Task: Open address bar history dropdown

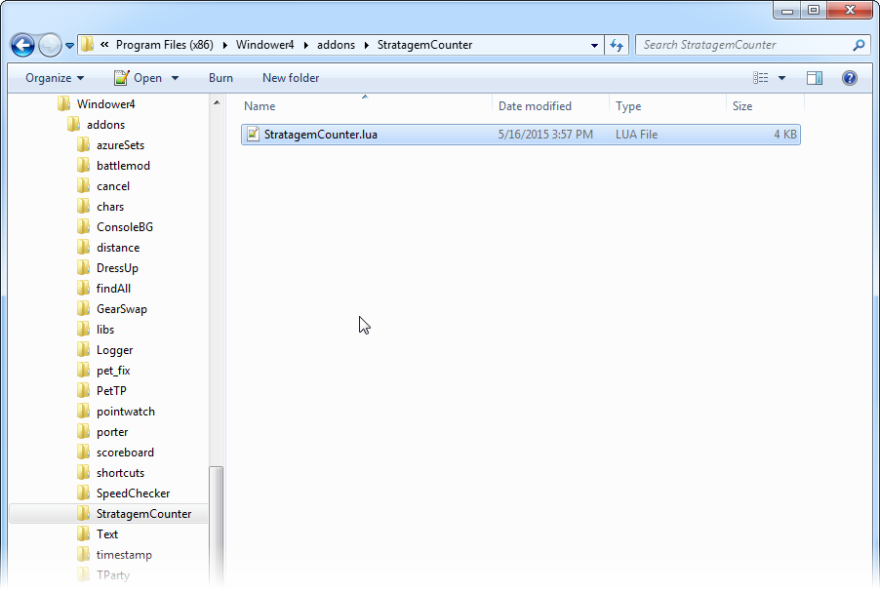Action: click(x=594, y=46)
